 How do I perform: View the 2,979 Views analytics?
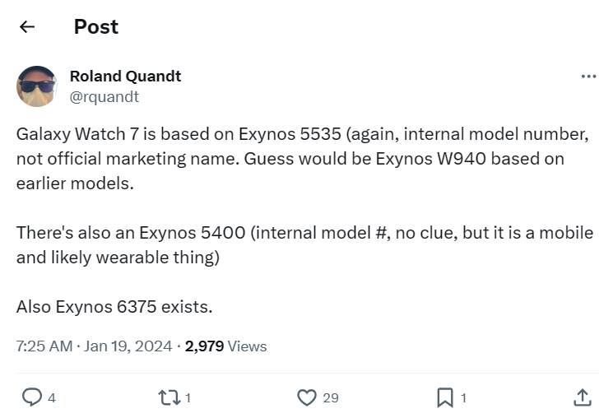pos(225,346)
